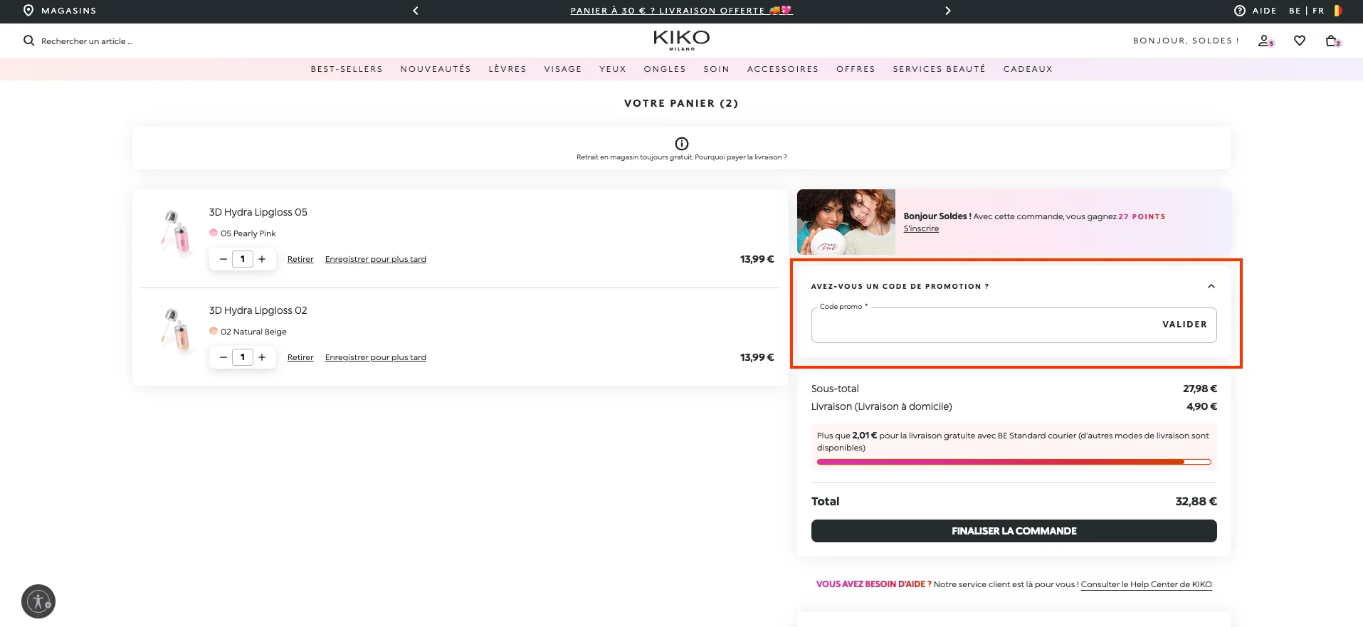Increase quantity of Lipgloss 02
This screenshot has height=627, width=1363.
(x=262, y=357)
